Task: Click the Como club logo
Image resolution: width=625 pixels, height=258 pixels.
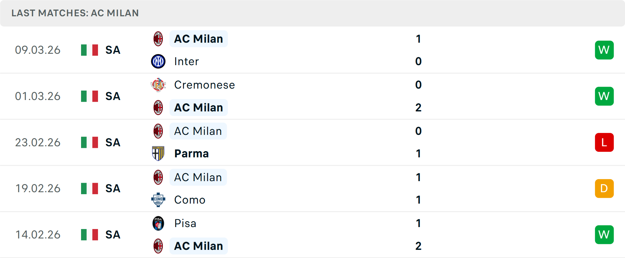Action: pos(158,200)
